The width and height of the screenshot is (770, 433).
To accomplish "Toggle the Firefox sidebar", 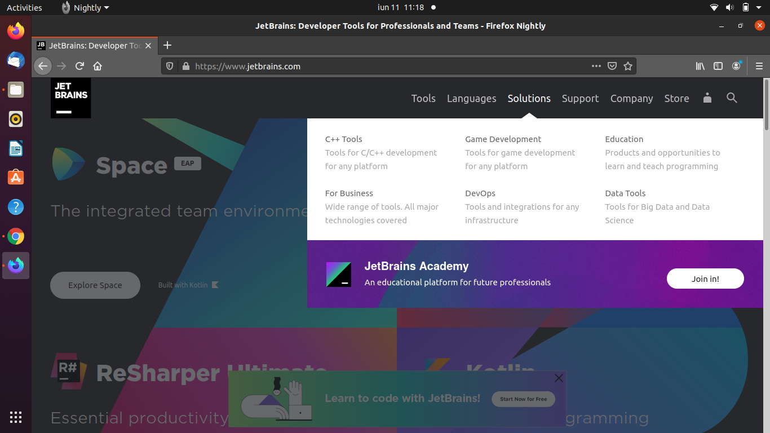I will [x=718, y=66].
